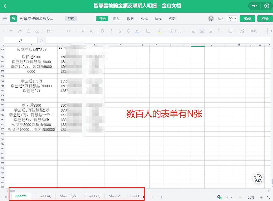Click the presentation speaker icon

coord(220,19)
